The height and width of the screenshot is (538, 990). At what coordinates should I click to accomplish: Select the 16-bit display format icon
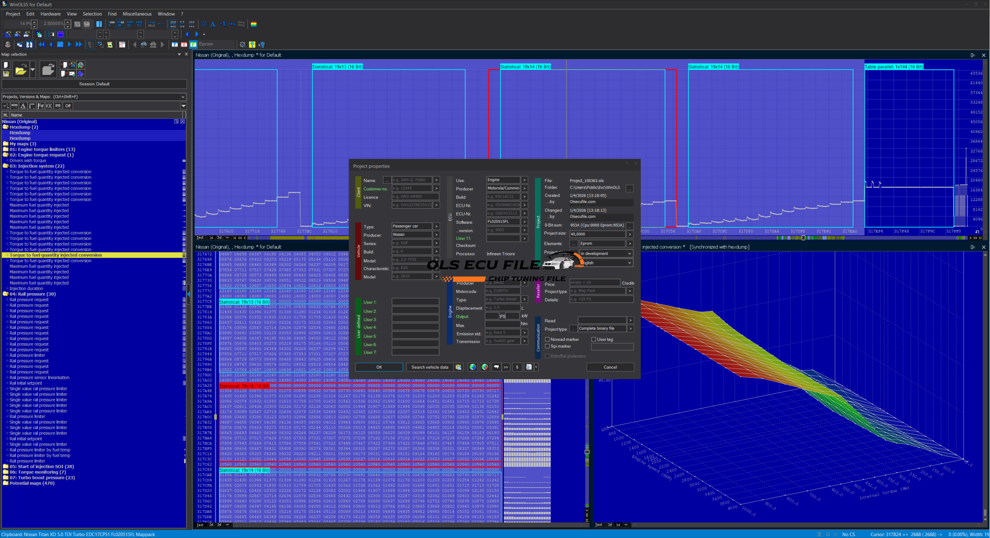121,24
